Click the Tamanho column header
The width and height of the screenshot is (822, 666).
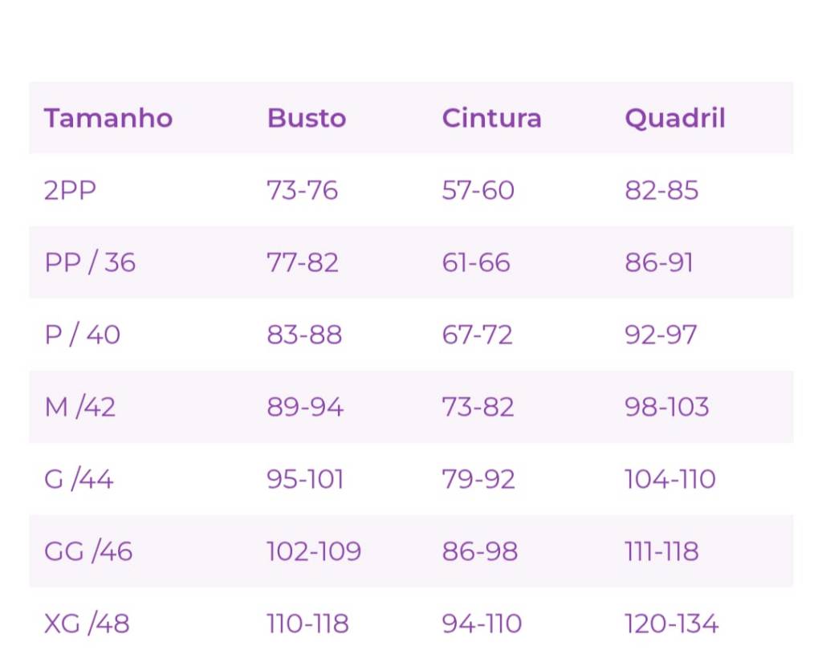click(x=108, y=118)
